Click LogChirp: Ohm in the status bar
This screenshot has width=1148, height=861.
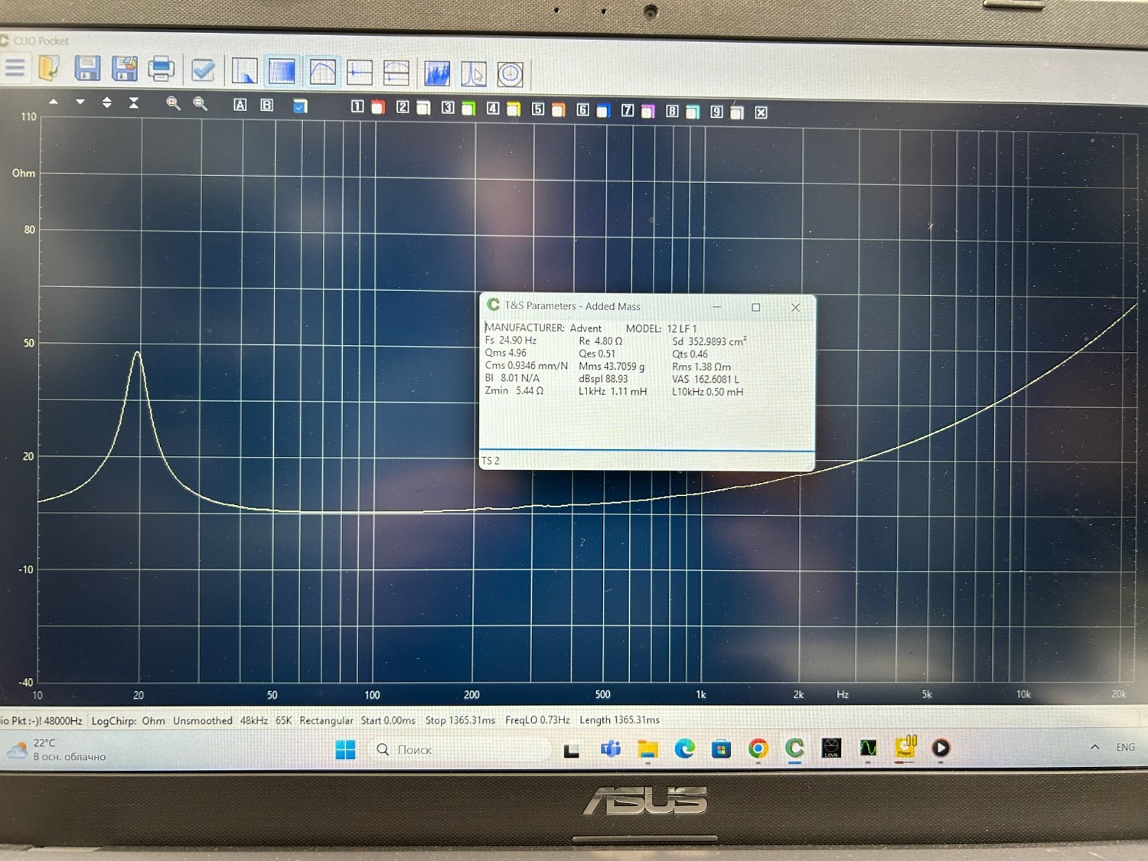pyautogui.click(x=128, y=721)
